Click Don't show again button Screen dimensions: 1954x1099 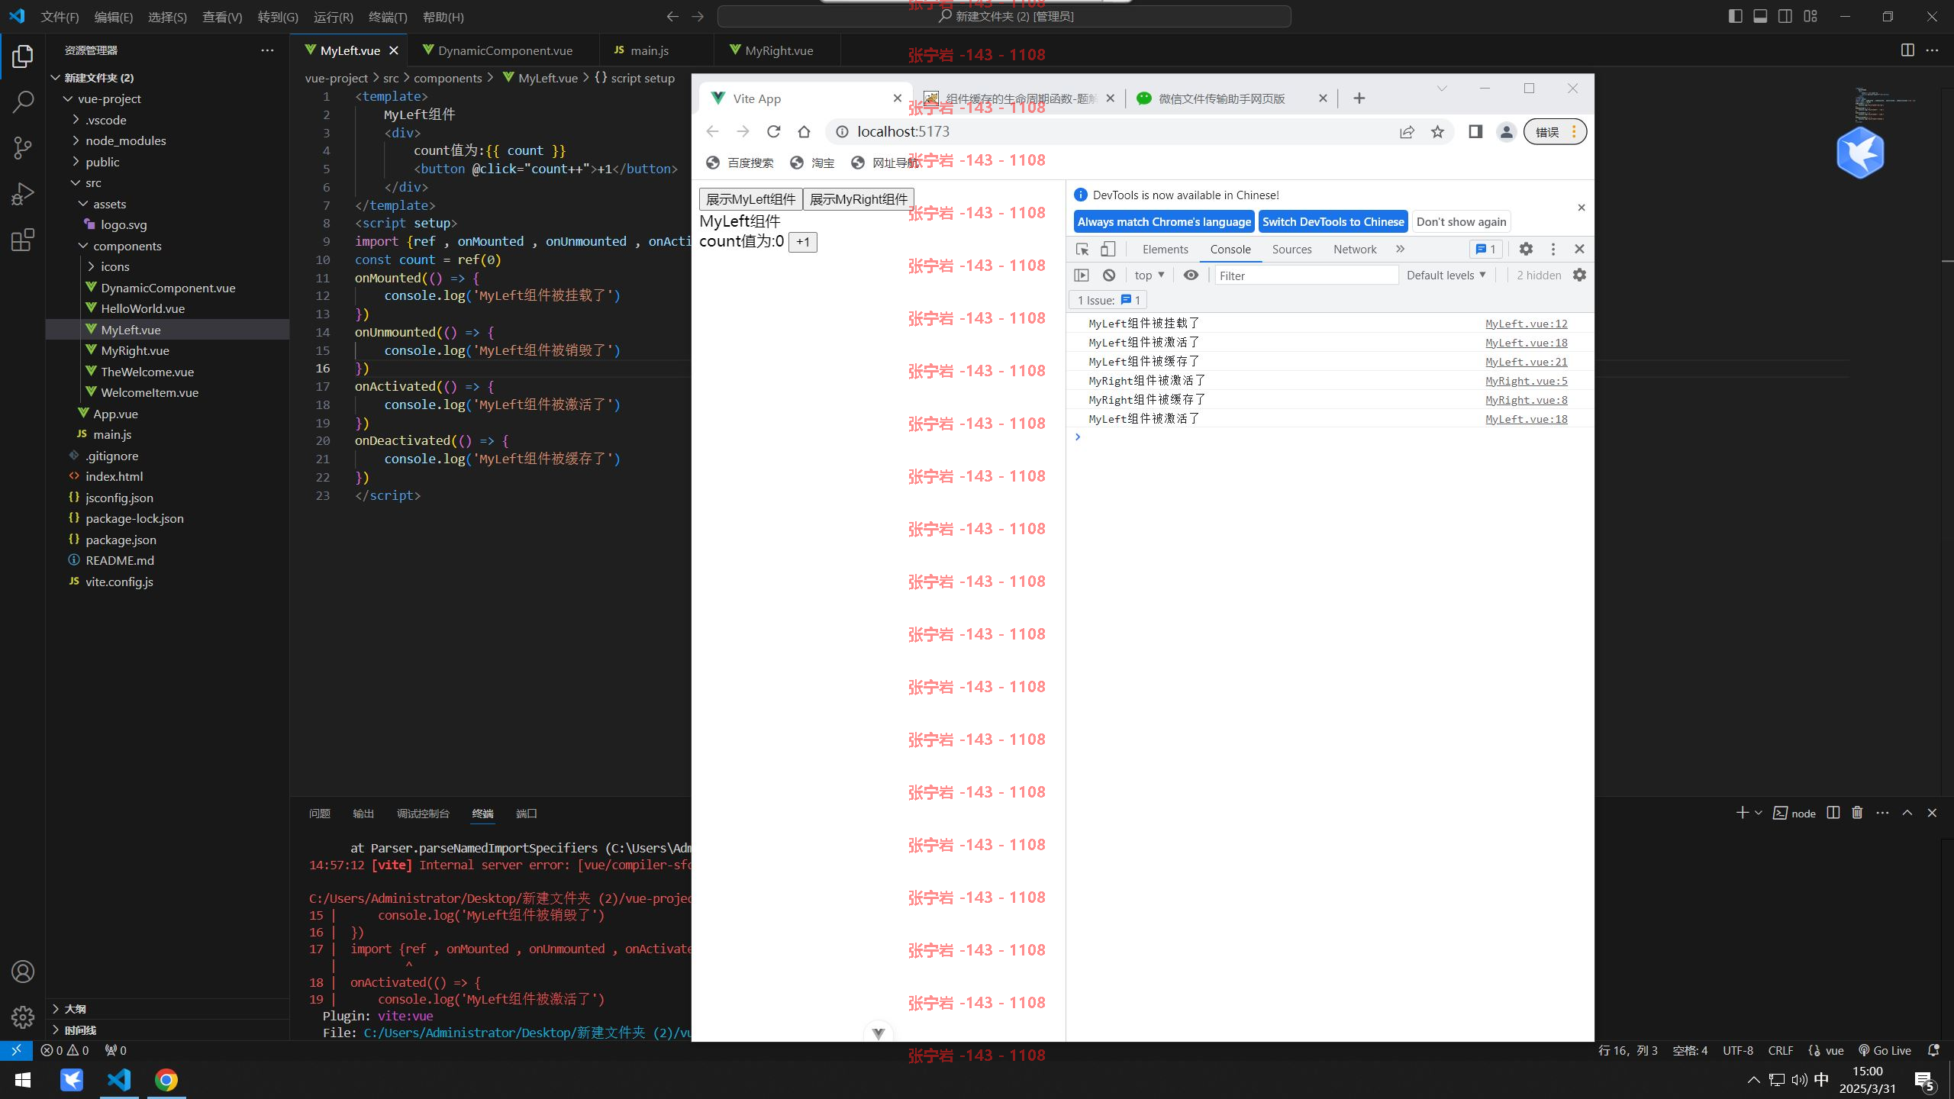pos(1461,221)
